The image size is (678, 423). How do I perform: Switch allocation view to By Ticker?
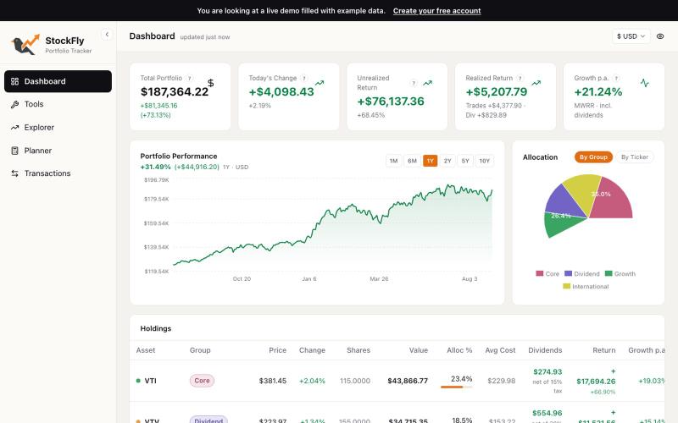point(634,157)
